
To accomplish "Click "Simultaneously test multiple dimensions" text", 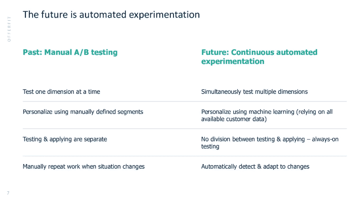I will point(254,92).
